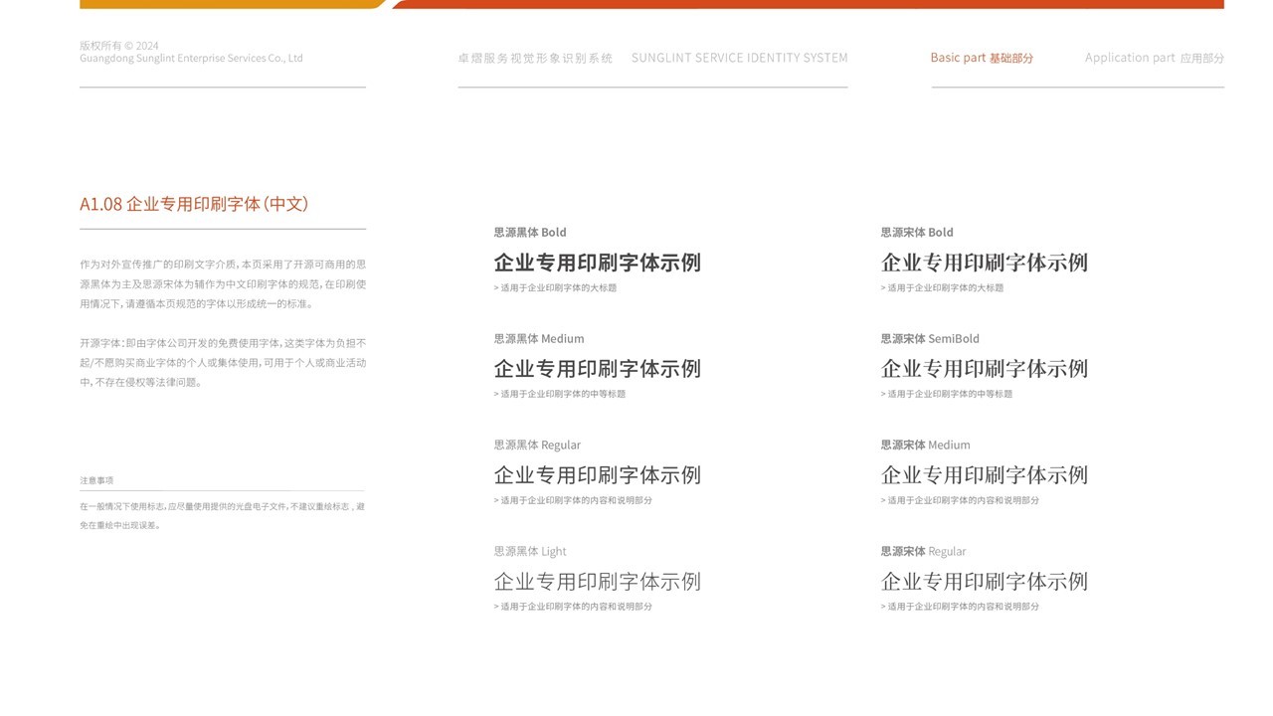This screenshot has height=716, width=1273.
Task: Select the Bold 企业专用印刷字体示例 sample under 思源宋体
Action: [984, 263]
